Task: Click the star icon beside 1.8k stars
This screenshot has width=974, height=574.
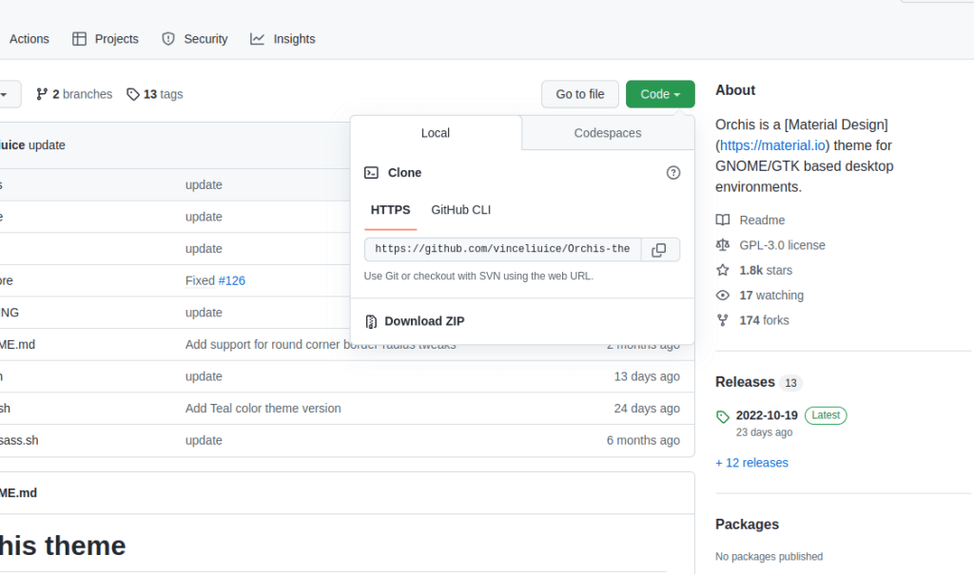Action: (x=723, y=270)
